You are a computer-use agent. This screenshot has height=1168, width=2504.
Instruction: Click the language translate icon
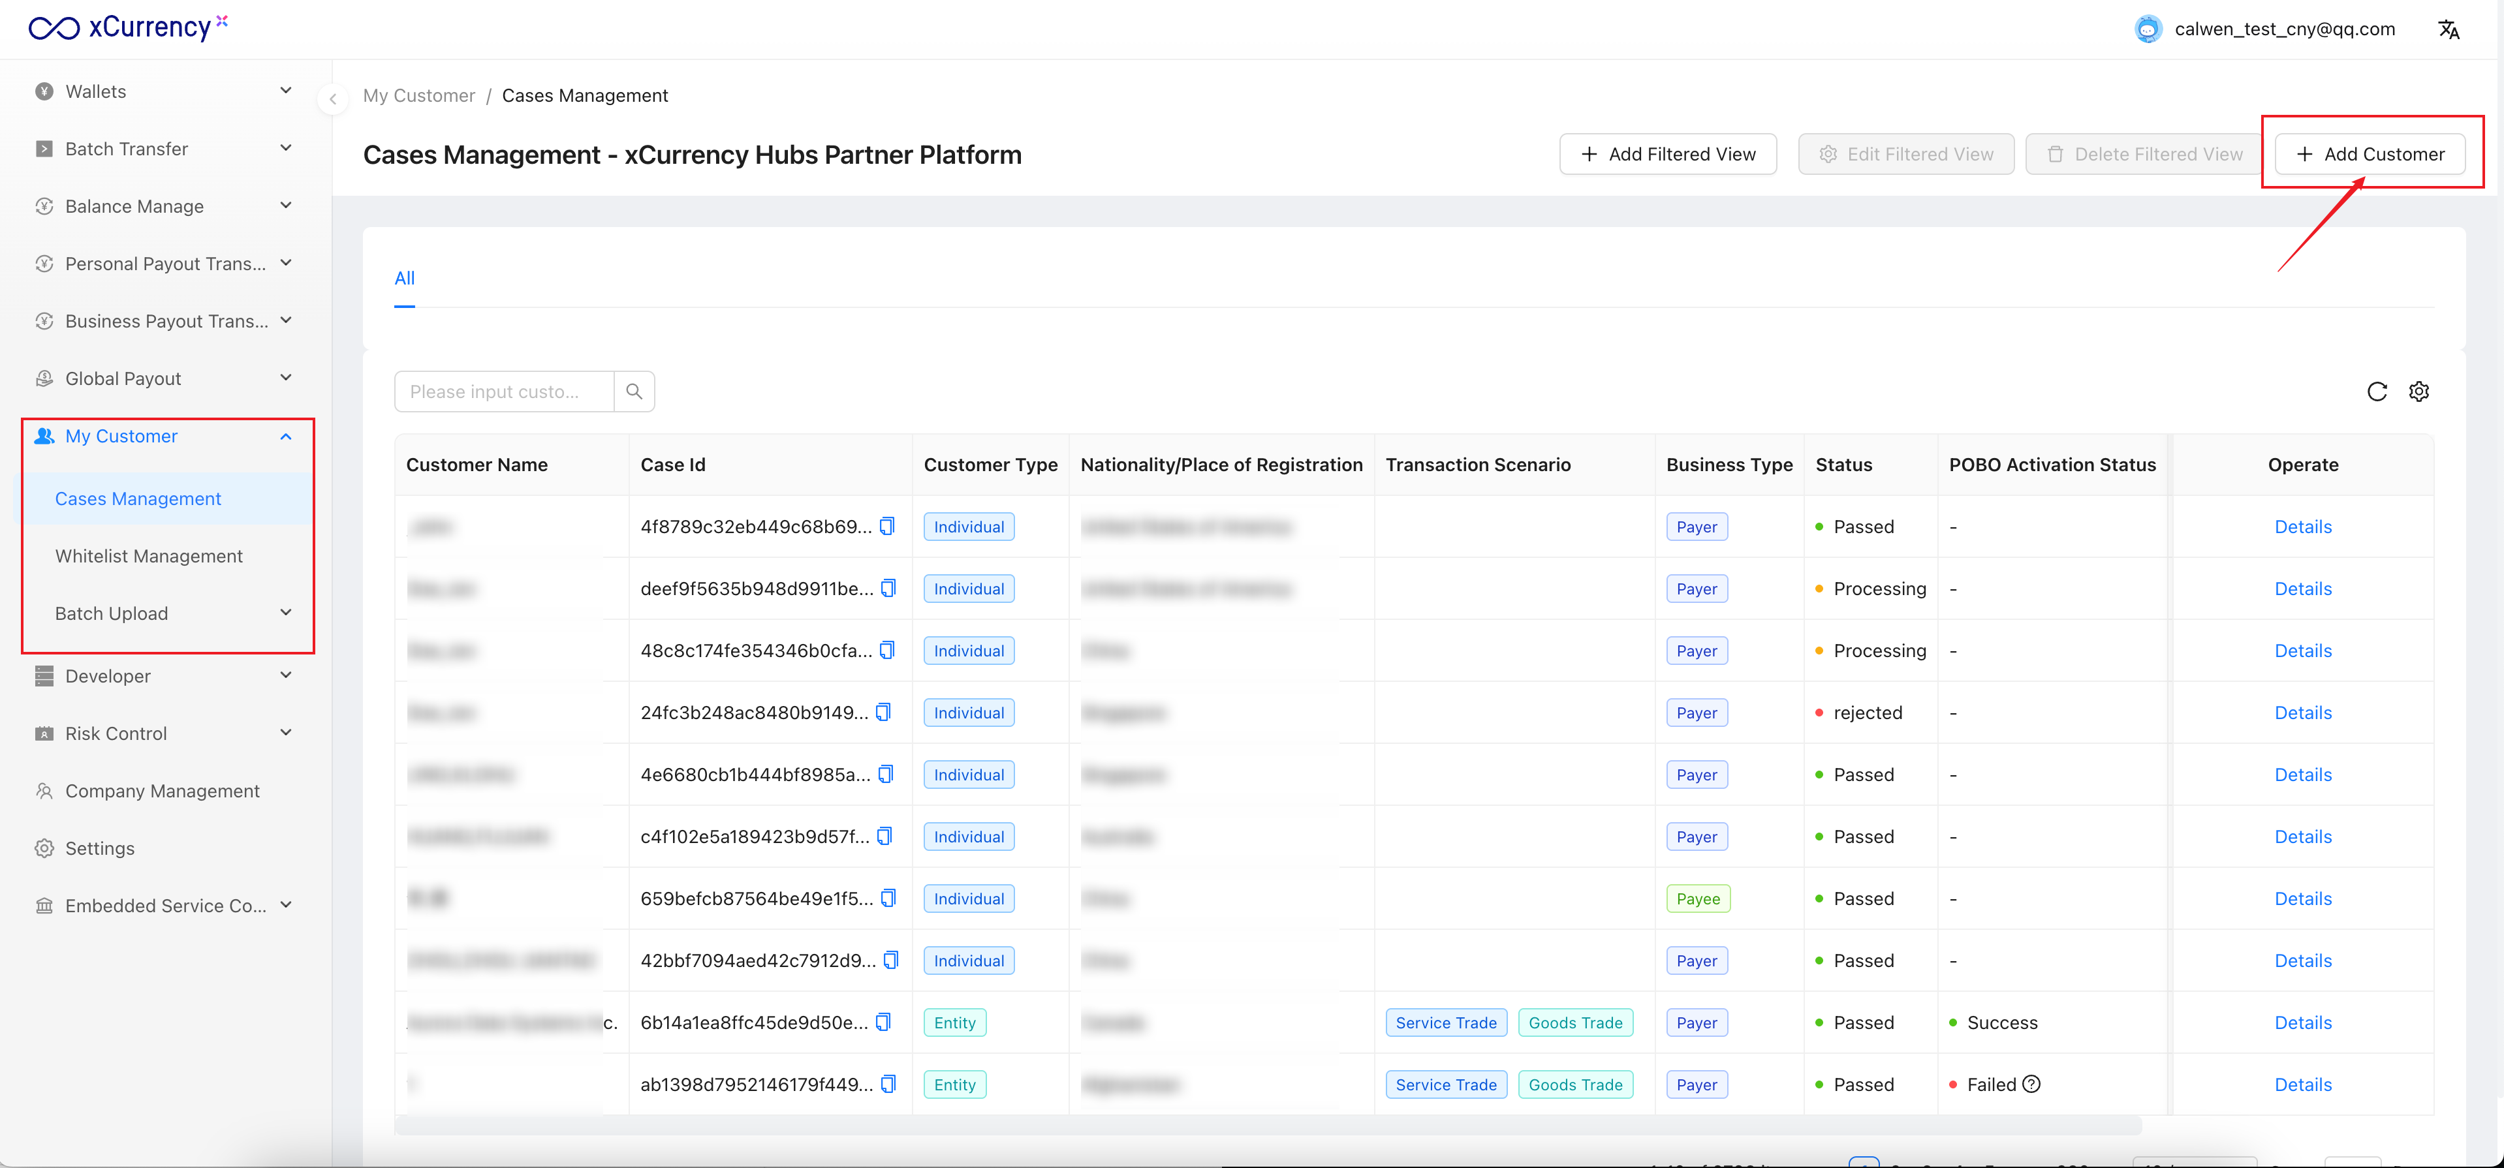[x=2448, y=29]
